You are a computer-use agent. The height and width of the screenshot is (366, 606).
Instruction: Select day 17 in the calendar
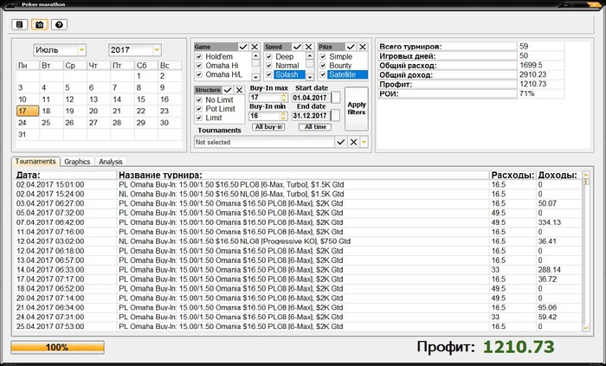28,112
